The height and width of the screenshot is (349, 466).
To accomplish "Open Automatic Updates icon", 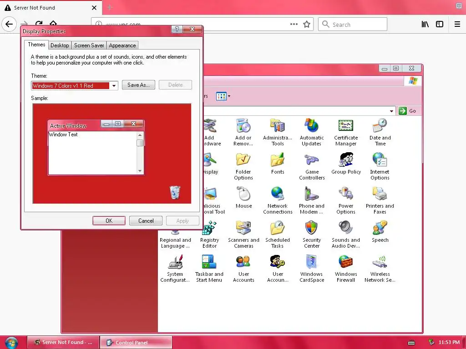I will point(311,132).
